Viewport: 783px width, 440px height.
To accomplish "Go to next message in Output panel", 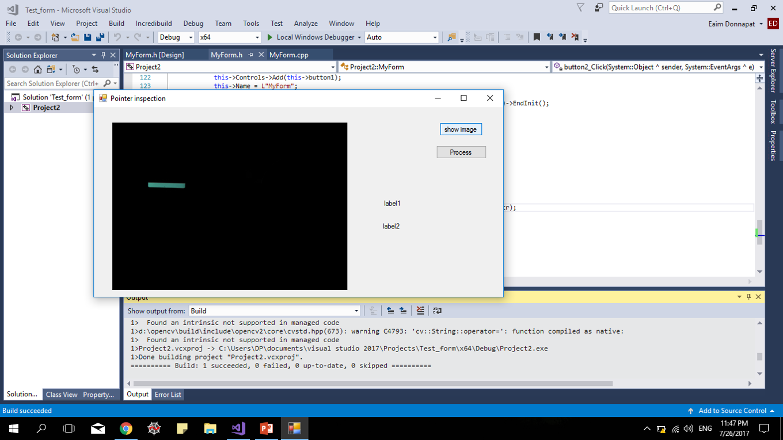I will [x=403, y=311].
